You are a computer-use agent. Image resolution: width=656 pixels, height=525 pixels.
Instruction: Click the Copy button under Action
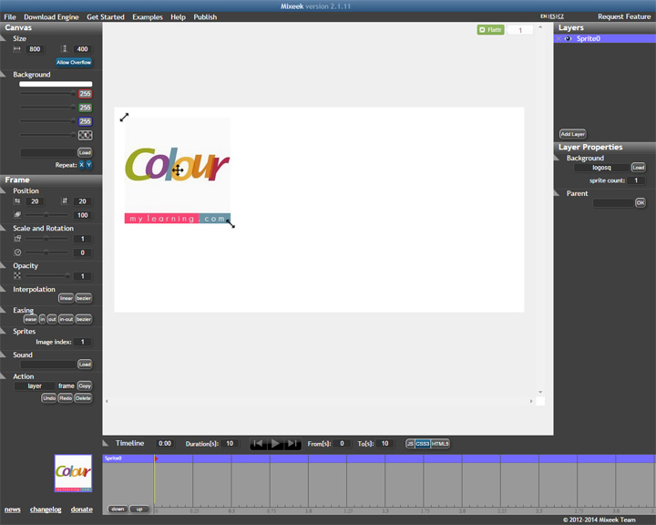pos(85,386)
